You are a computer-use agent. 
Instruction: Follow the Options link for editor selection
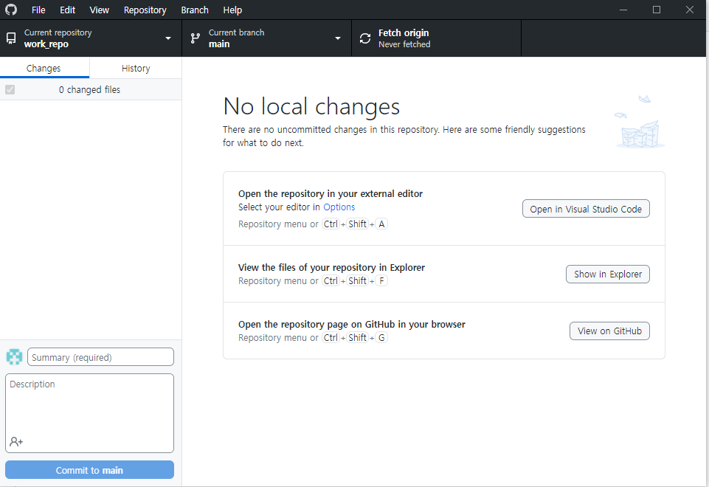click(339, 207)
